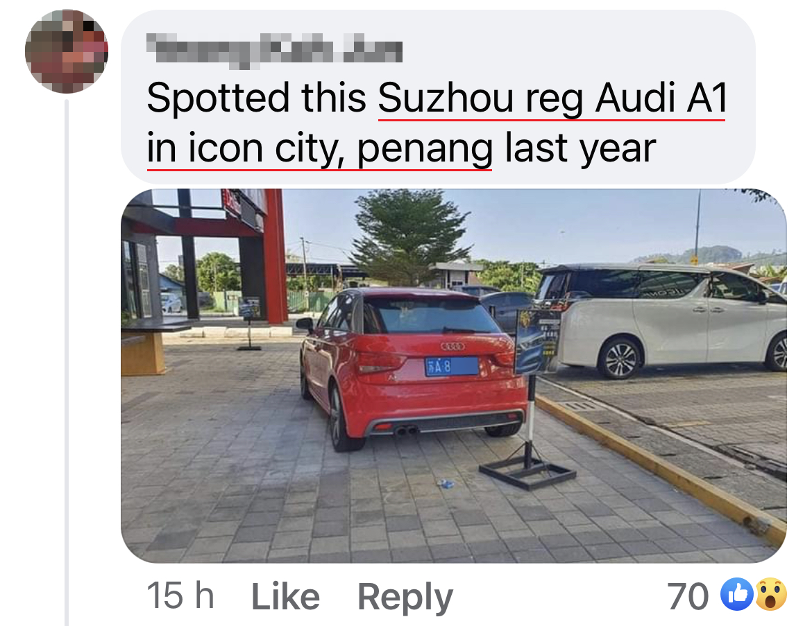Collapse thread using the vertical thread line
812x626 pixels.
tap(67, 362)
